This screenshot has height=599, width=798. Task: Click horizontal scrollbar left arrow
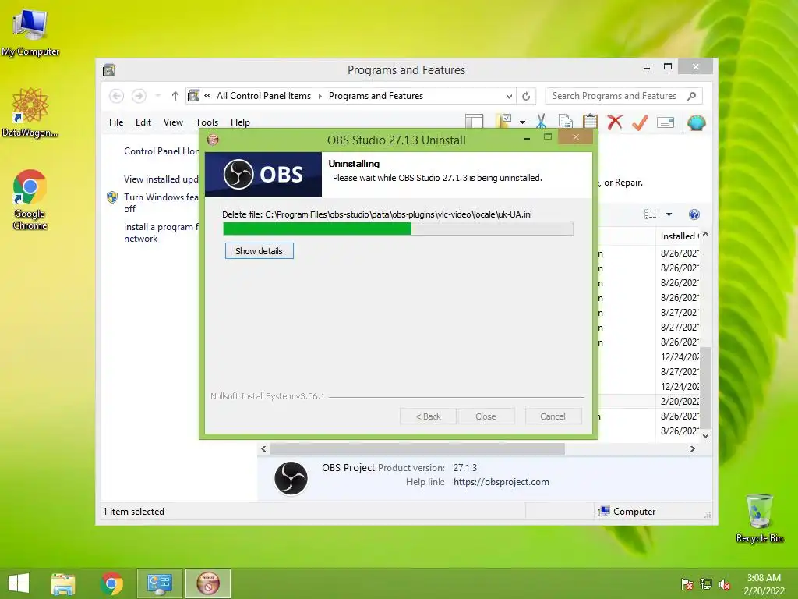263,448
